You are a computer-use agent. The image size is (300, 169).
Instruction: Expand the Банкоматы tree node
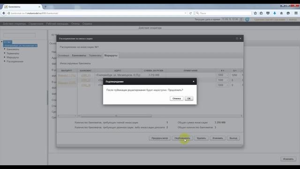(5, 49)
